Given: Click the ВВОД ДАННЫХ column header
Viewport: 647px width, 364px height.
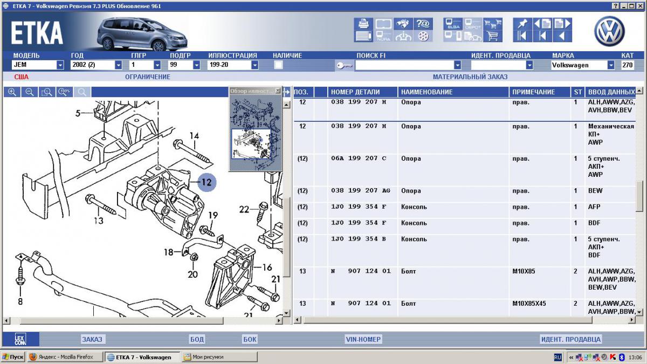Looking at the screenshot, I should point(611,92).
